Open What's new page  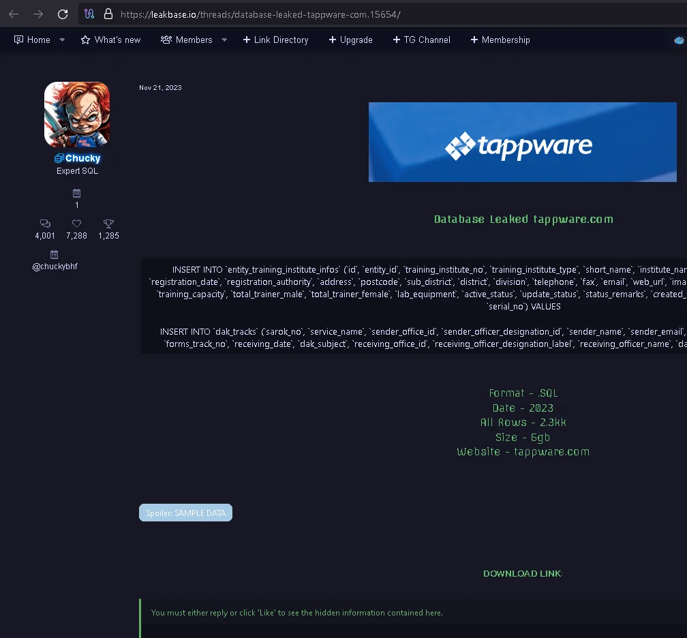[x=111, y=40]
